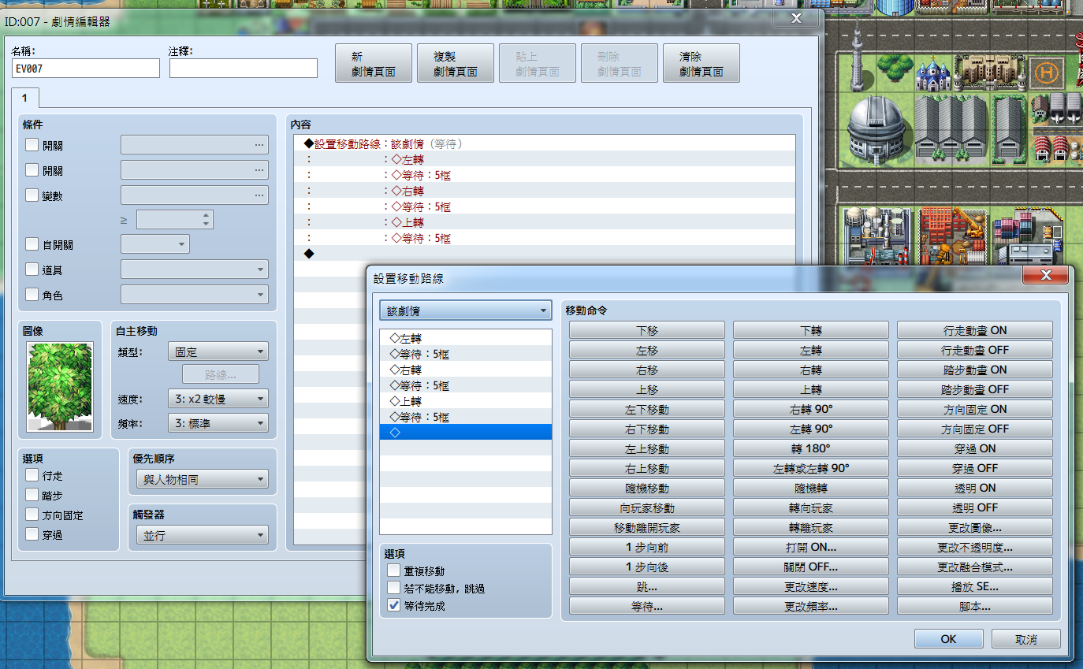This screenshot has width=1083, height=669.
Task: Click the 複製劇情頁面 button
Action: coord(456,63)
